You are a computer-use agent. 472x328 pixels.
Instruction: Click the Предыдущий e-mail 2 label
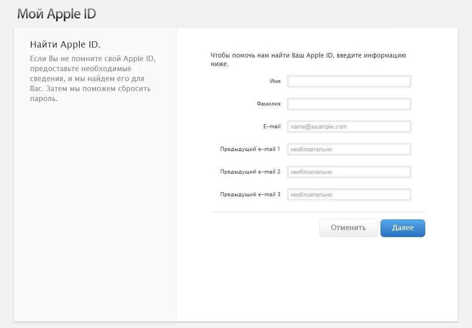coord(250,172)
